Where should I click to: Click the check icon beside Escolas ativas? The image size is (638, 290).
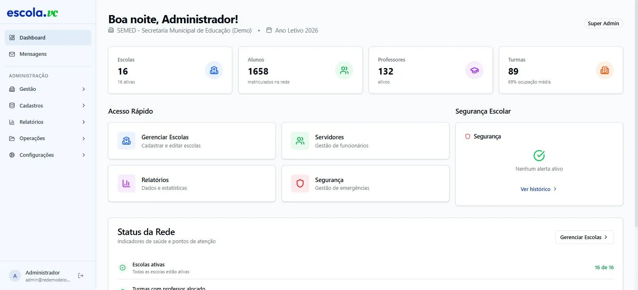pos(122,268)
